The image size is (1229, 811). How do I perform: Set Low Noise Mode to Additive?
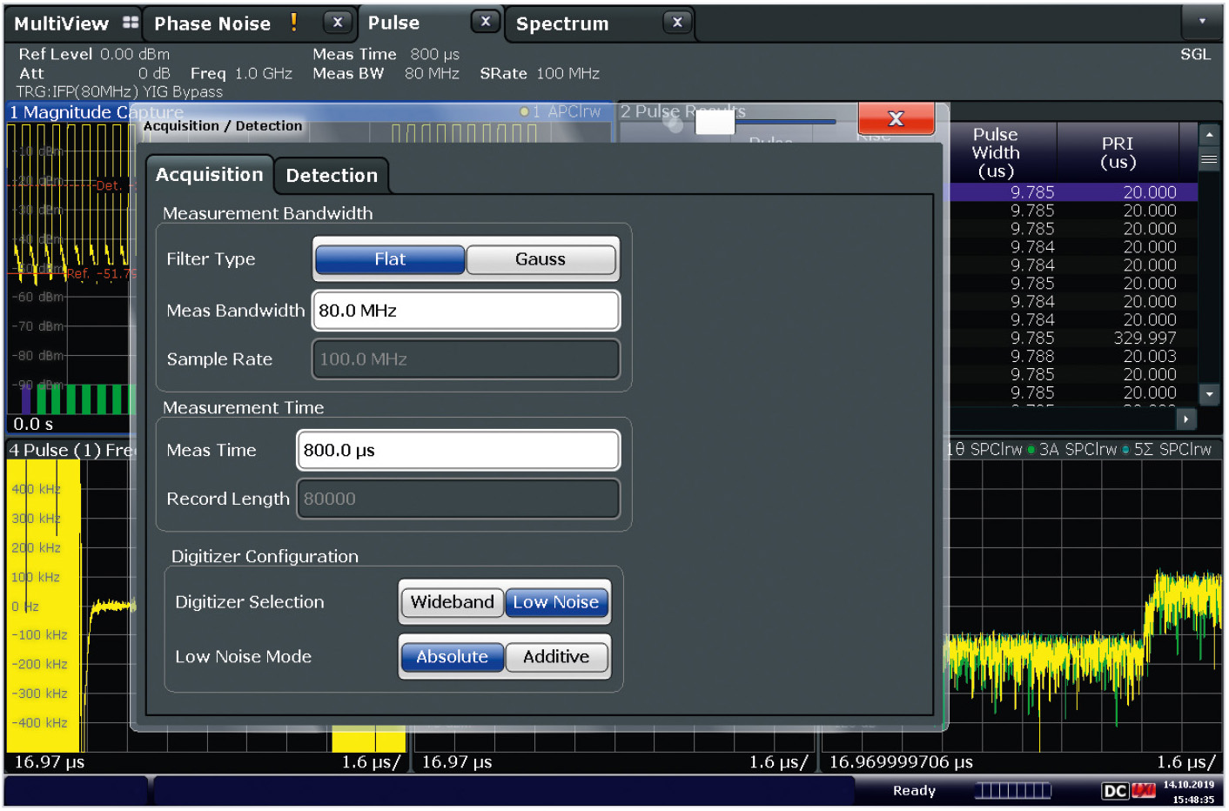556,657
